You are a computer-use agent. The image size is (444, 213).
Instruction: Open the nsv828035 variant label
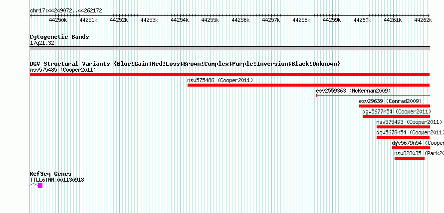point(419,153)
